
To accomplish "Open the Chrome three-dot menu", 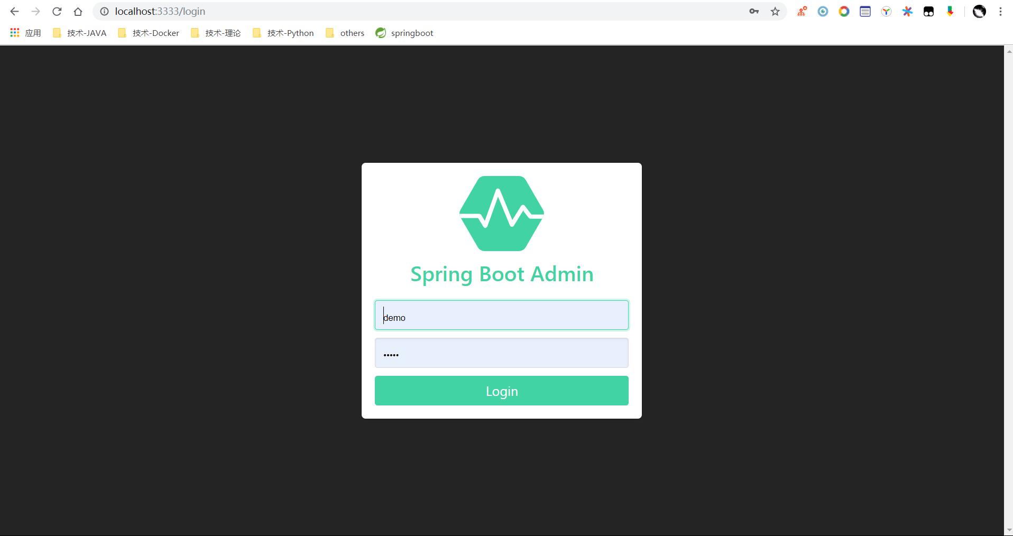I will pos(1000,12).
